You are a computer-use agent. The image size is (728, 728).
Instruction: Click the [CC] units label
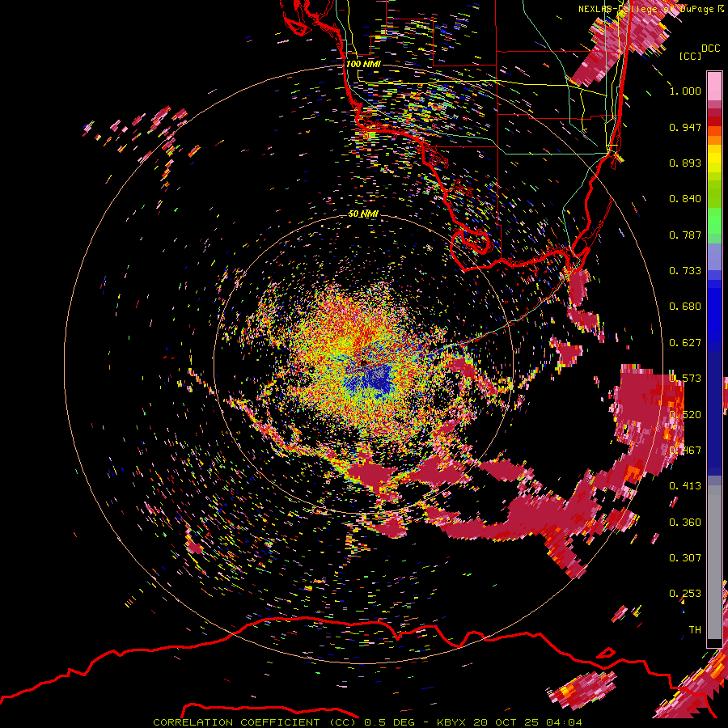tap(690, 56)
